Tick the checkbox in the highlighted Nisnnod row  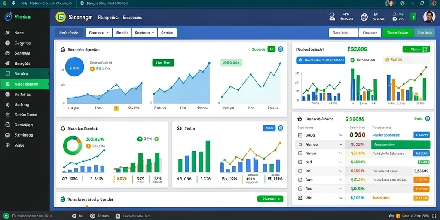300,144
